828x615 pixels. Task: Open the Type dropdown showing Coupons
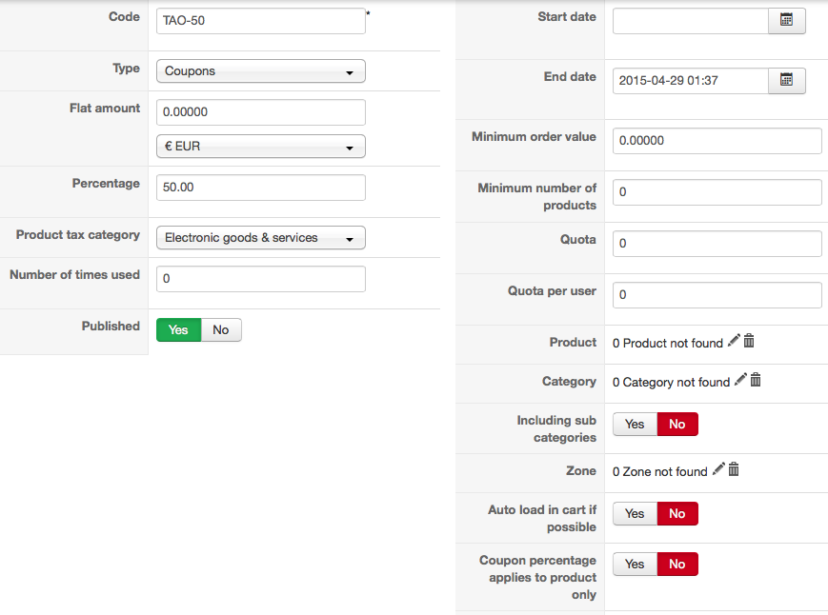coord(260,71)
